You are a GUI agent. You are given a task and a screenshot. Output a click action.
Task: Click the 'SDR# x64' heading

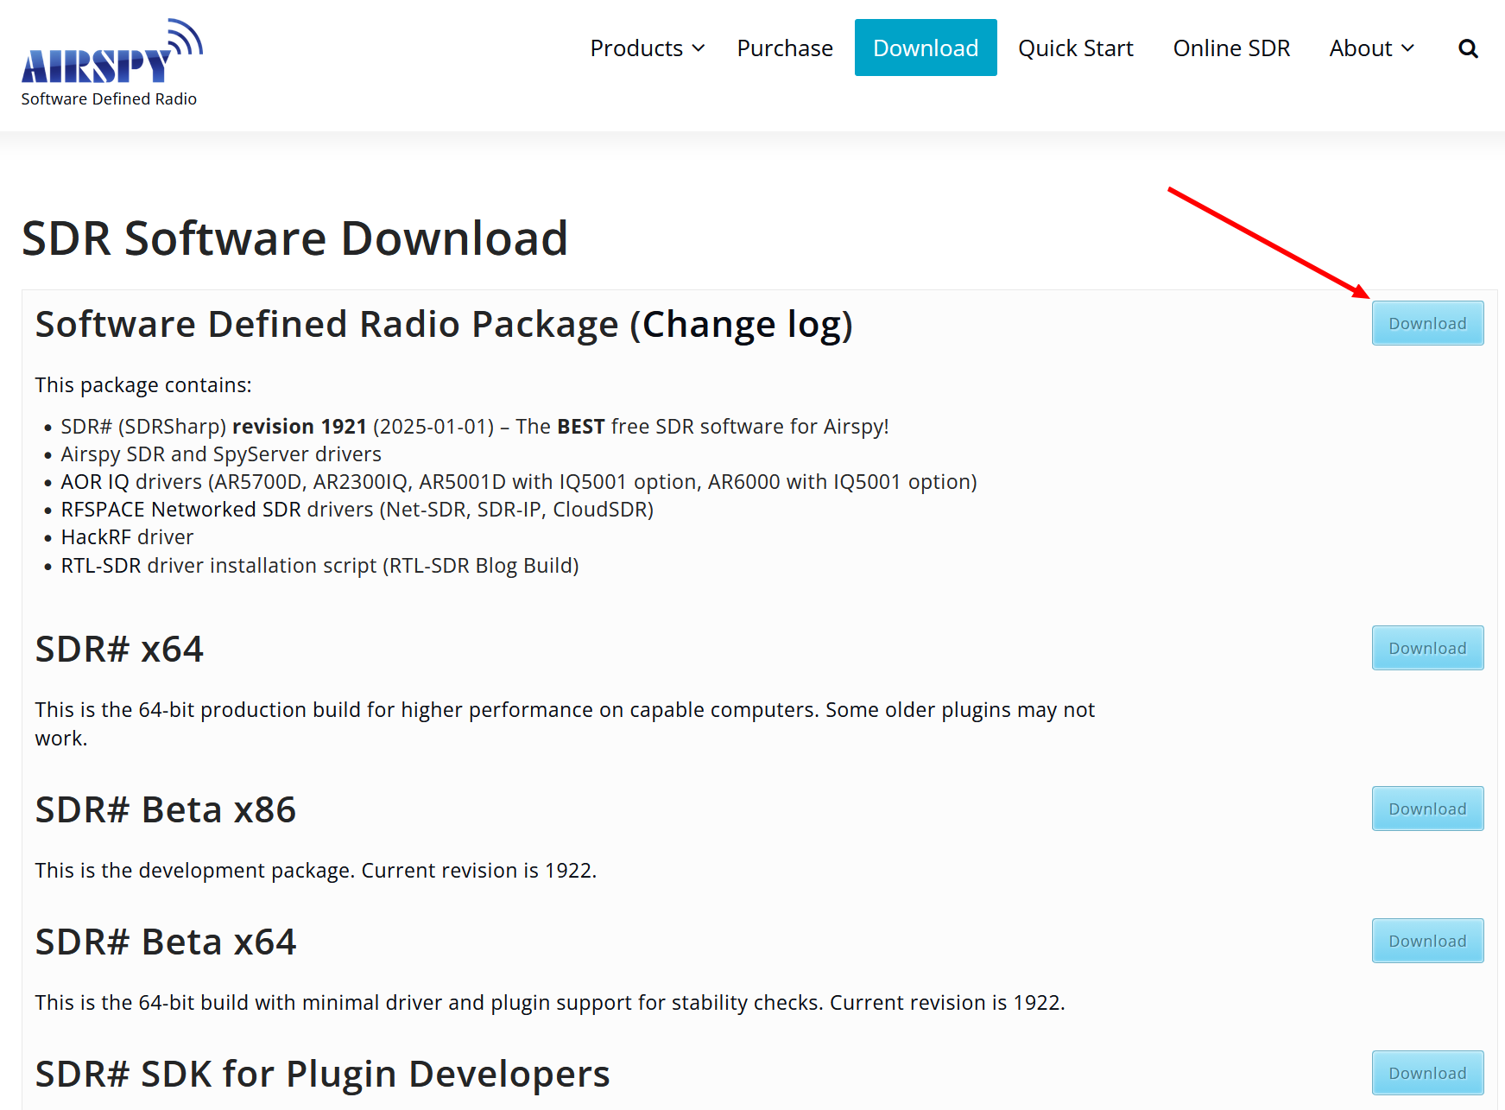click(119, 649)
